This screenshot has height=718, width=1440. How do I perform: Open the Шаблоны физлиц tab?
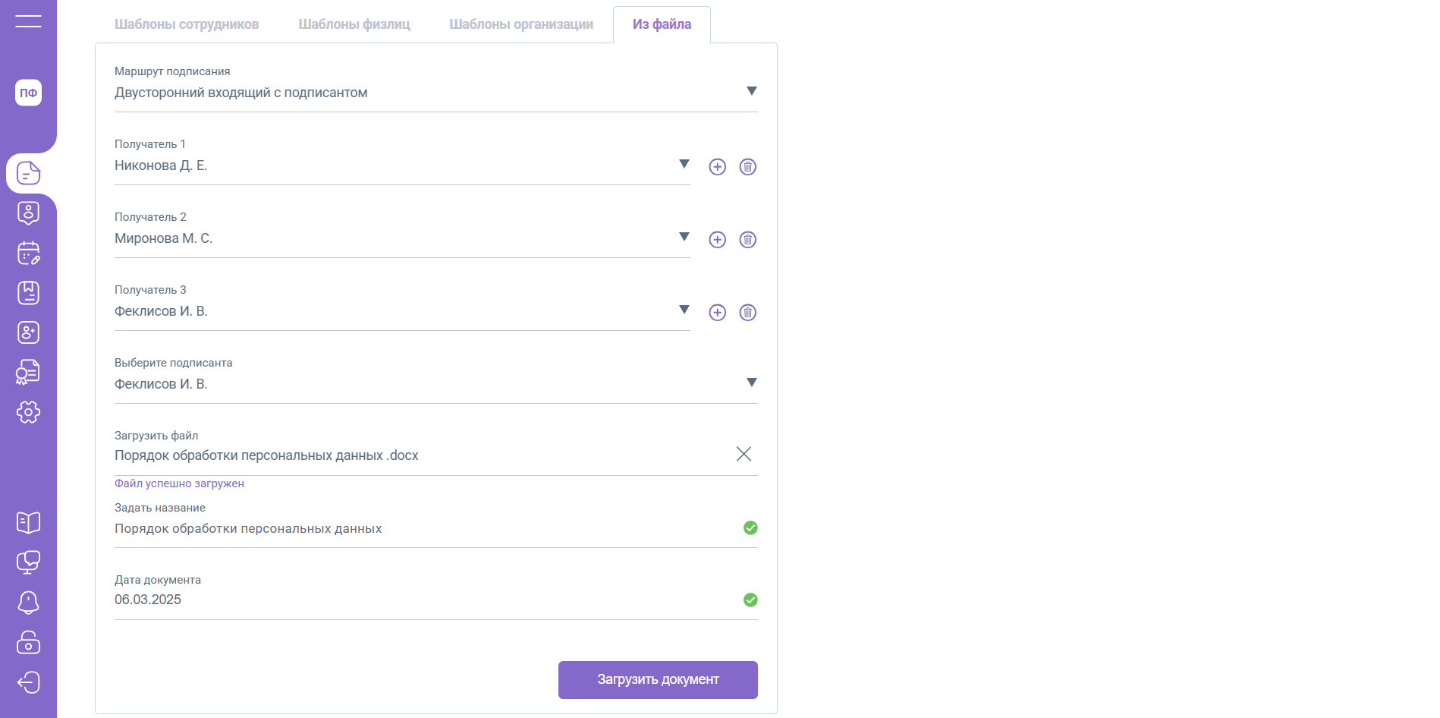pos(354,24)
